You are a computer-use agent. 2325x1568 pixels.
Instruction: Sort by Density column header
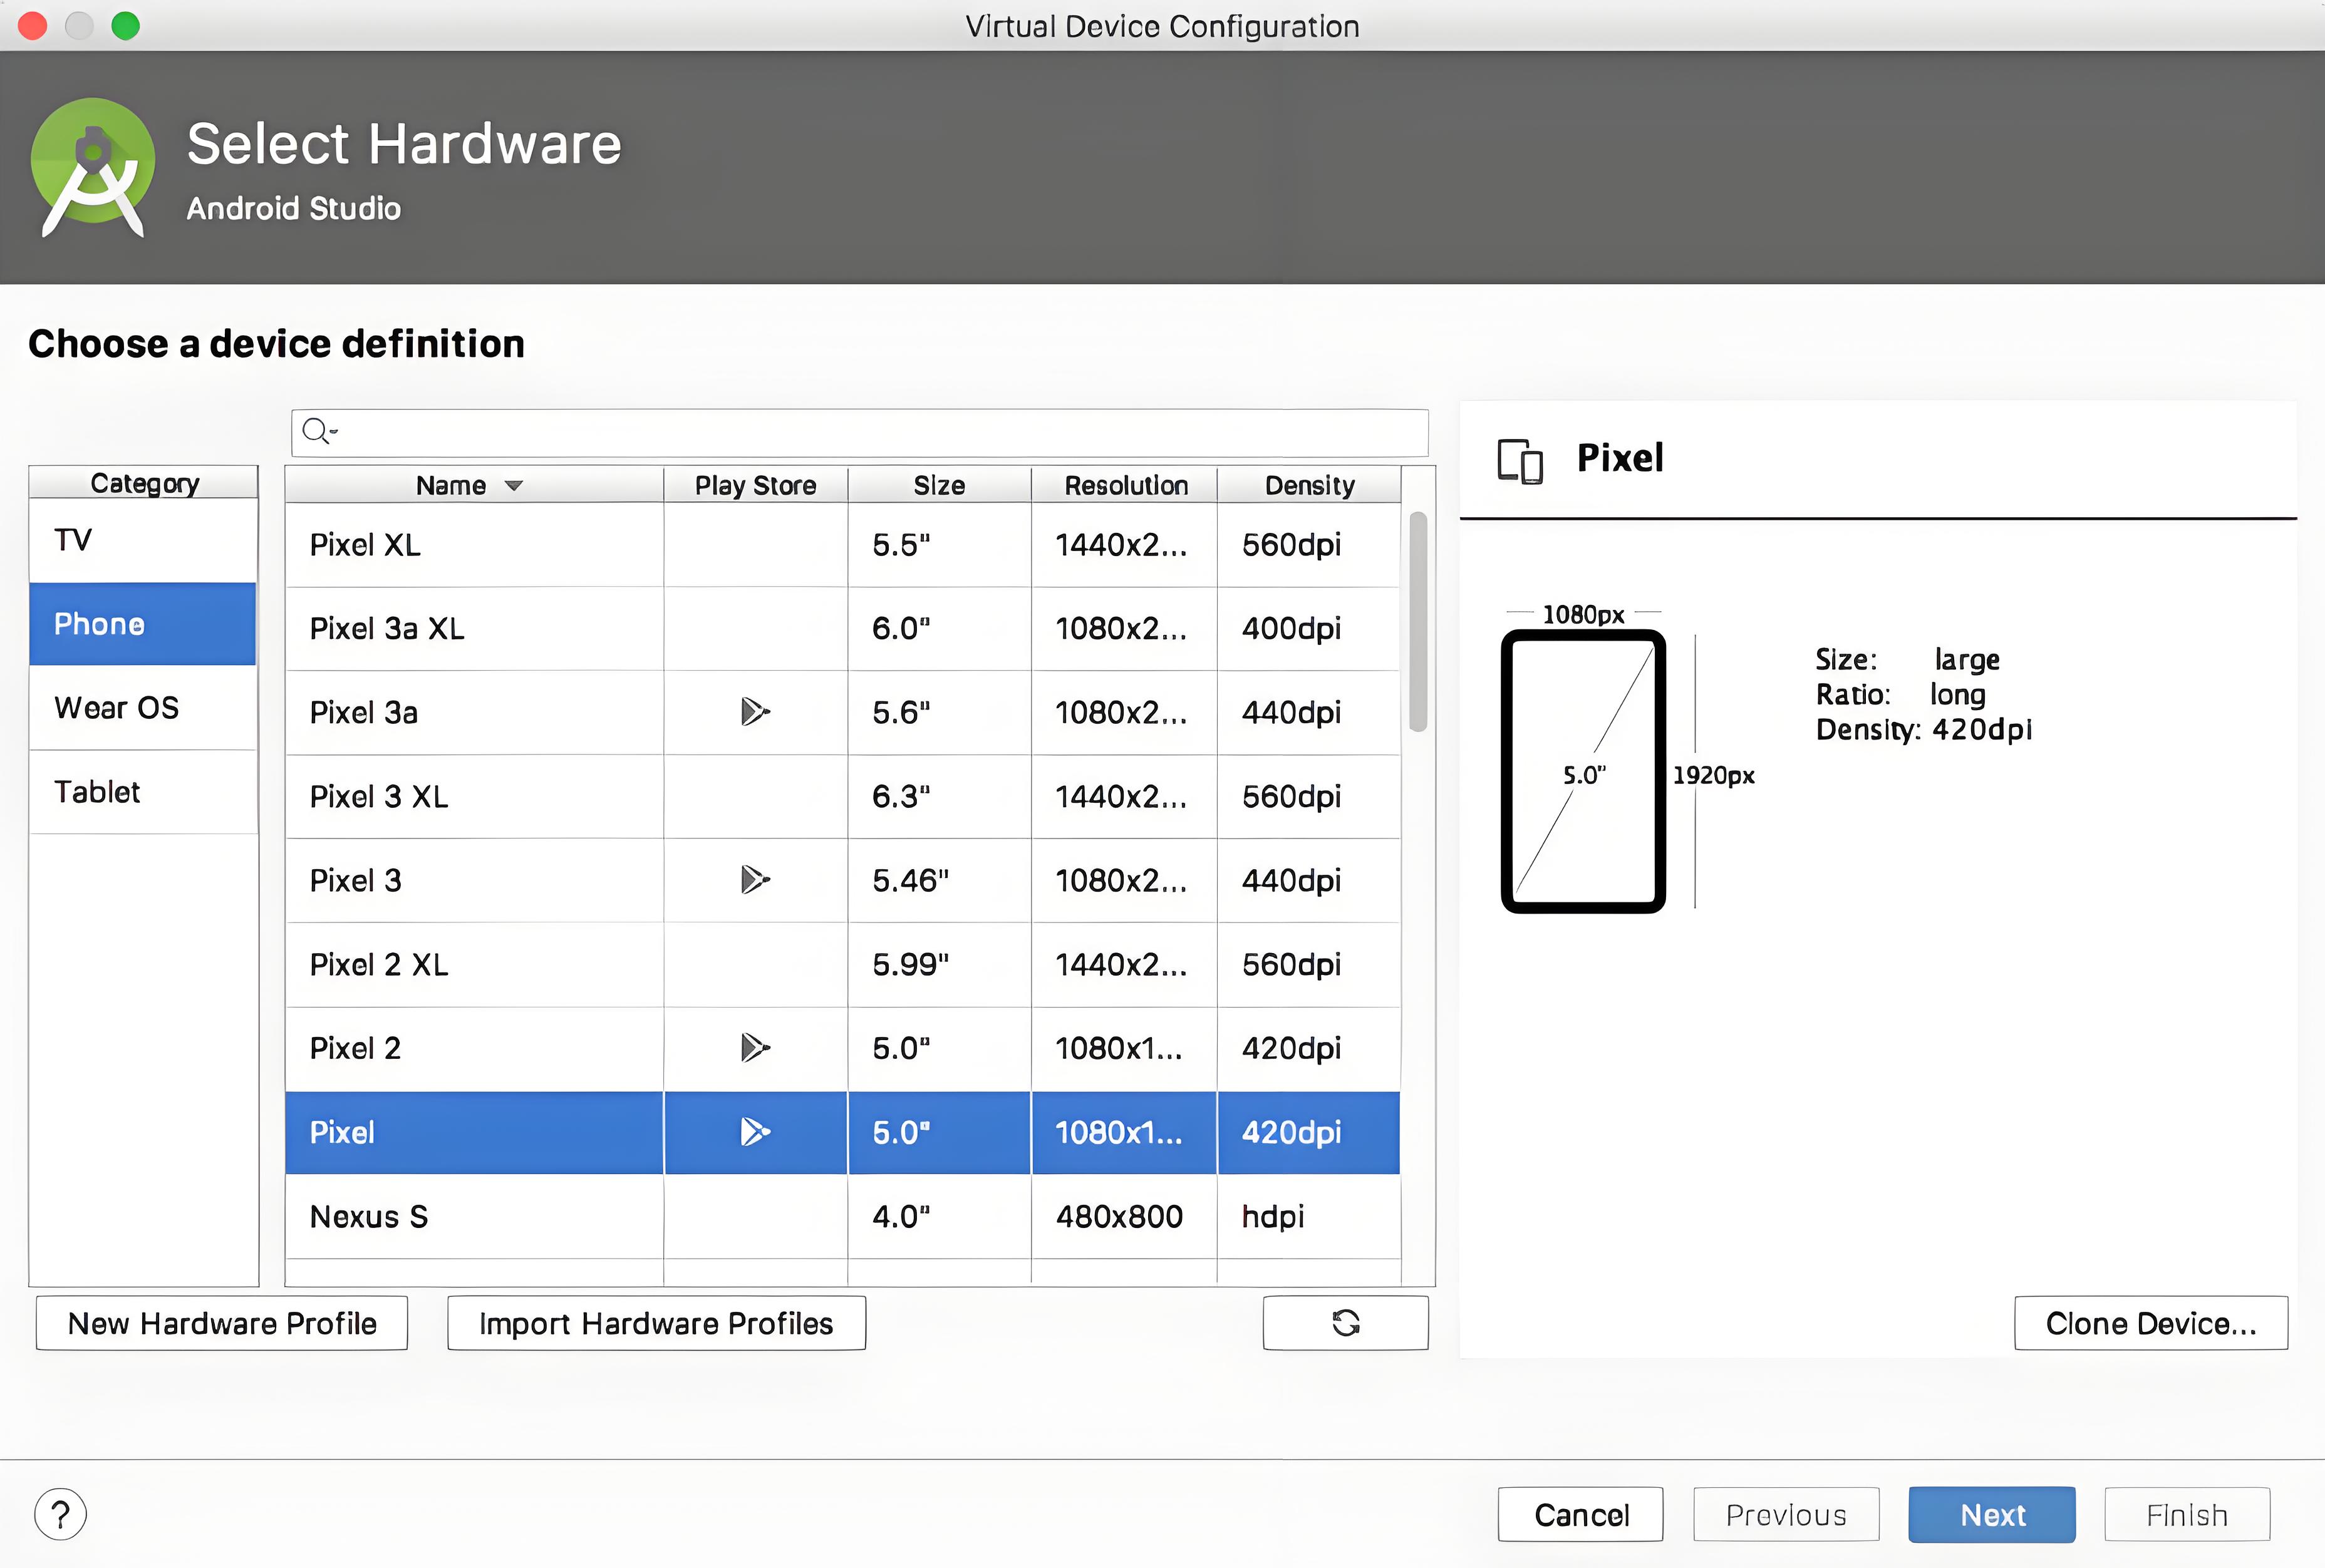[x=1309, y=485]
